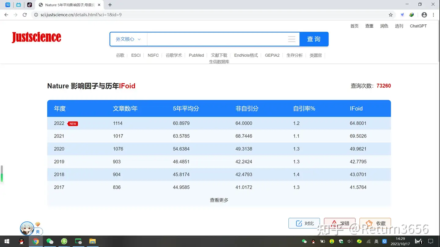Screen dimensions: 440x247
Task: Click the green globe extension icon
Action: 412,15
